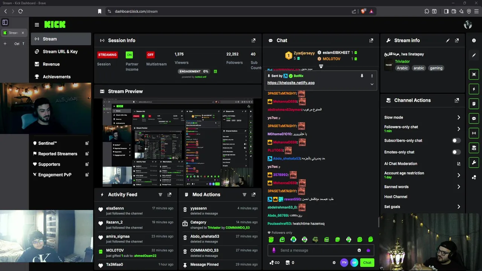Open Stream URL & Key page

pyautogui.click(x=61, y=52)
